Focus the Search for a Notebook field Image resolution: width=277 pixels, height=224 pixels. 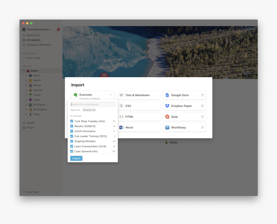click(x=93, y=104)
